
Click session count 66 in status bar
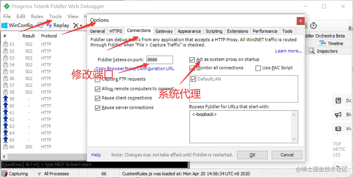104,174
